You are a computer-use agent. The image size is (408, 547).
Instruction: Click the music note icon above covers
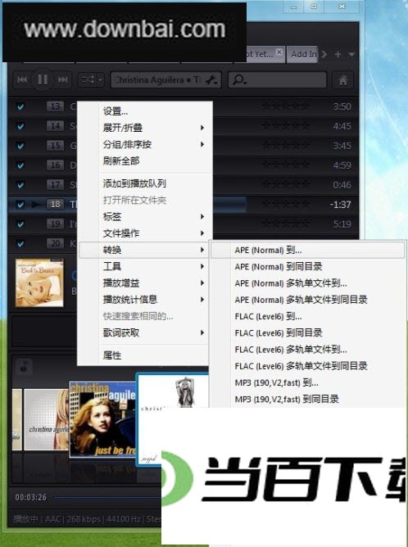[25, 367]
